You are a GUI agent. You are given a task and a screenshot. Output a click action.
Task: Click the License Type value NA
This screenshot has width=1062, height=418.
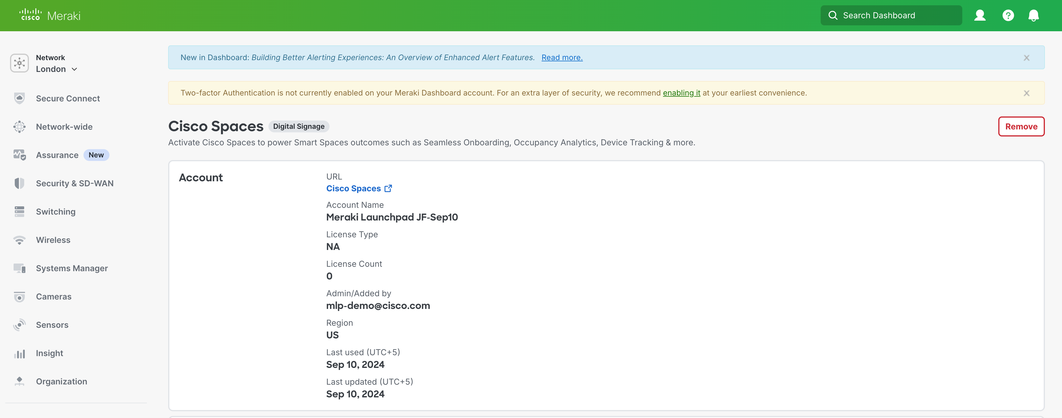click(333, 247)
